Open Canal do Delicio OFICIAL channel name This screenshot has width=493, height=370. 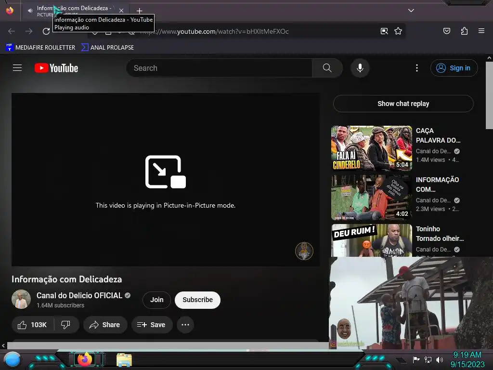79,295
